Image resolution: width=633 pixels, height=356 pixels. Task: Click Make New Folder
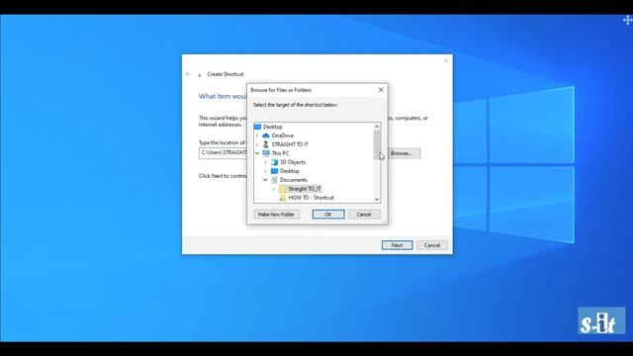coord(276,215)
